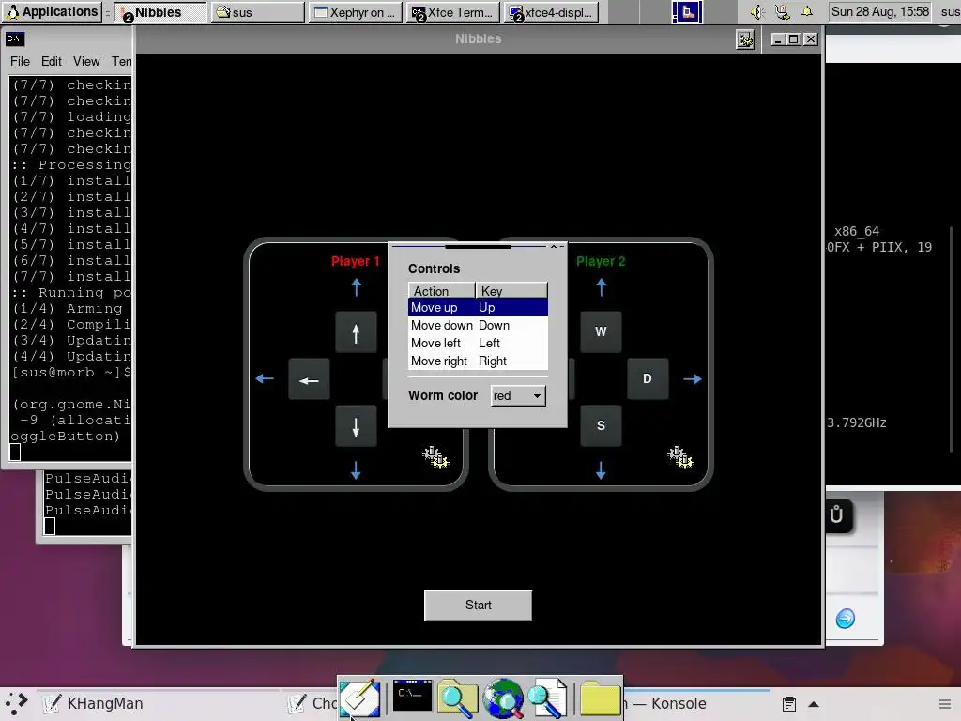Switch to the Nibbles taskbar window
The width and height of the screenshot is (961, 721).
click(x=160, y=12)
